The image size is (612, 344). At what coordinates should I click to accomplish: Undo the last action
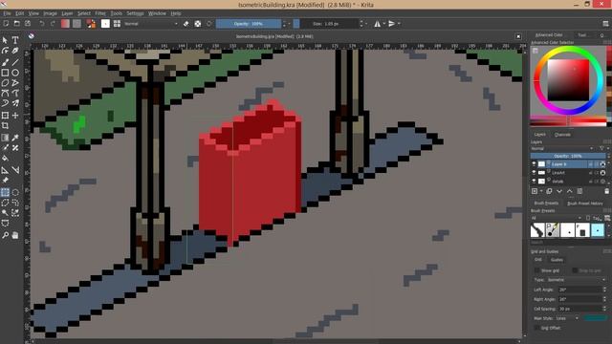42,24
